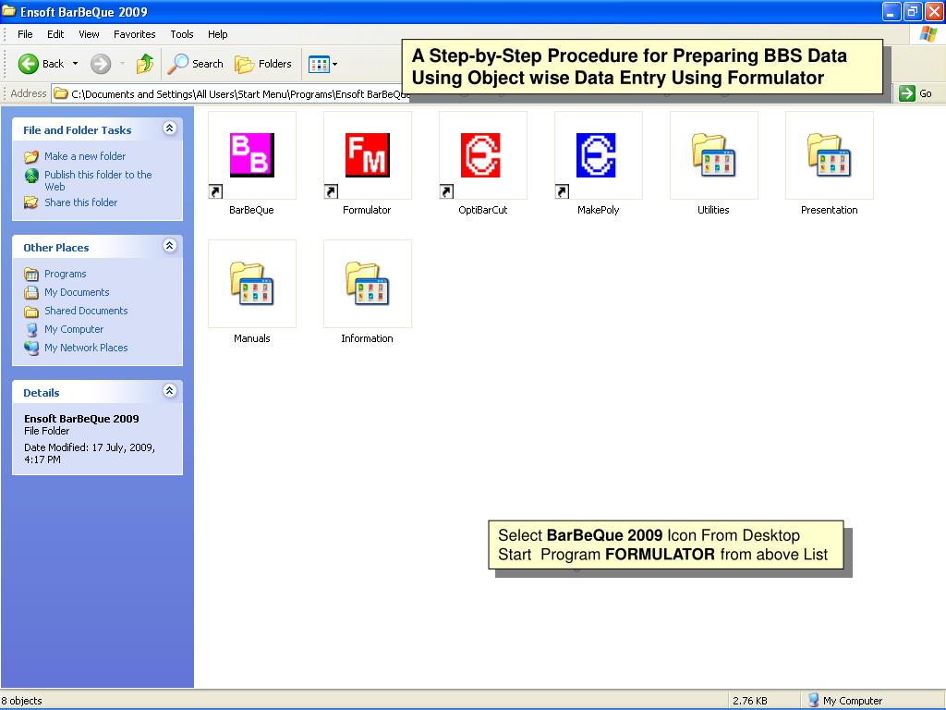Go to My Documents link
946x710 pixels.
(x=77, y=292)
